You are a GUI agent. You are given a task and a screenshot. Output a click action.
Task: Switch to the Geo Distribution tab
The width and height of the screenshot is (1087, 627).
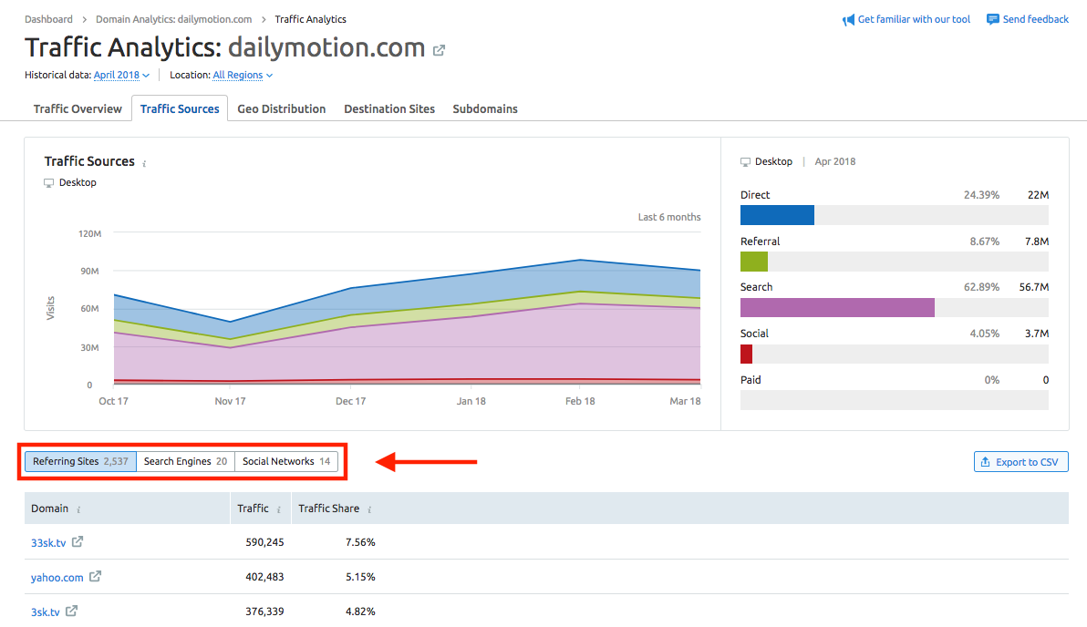(281, 108)
